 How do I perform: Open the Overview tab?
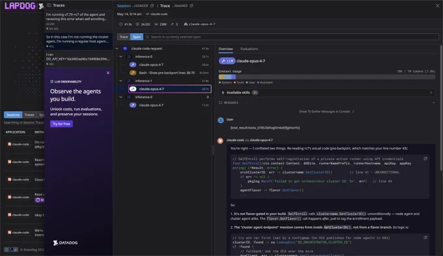(x=225, y=49)
